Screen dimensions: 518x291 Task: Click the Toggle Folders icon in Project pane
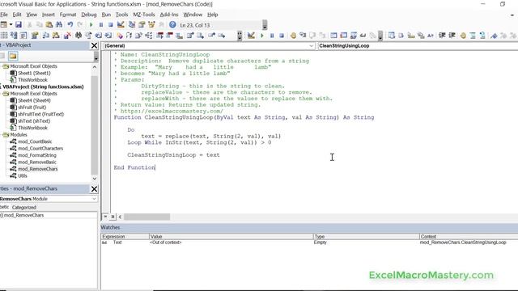[13, 56]
